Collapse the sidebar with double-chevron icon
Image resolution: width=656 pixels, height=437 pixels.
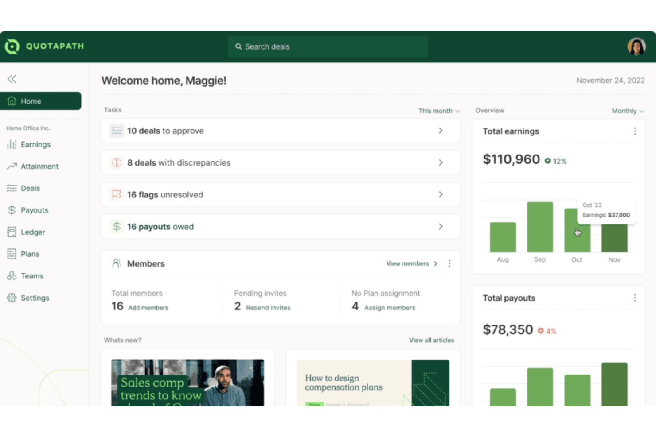click(12, 79)
